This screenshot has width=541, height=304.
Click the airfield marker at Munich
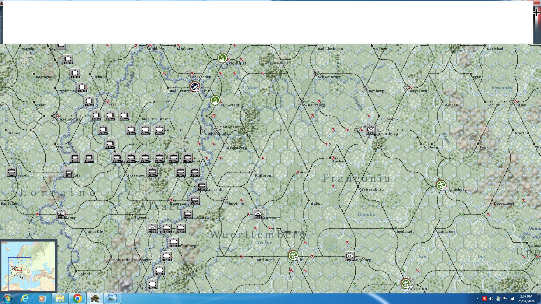pyautogui.click(x=406, y=283)
